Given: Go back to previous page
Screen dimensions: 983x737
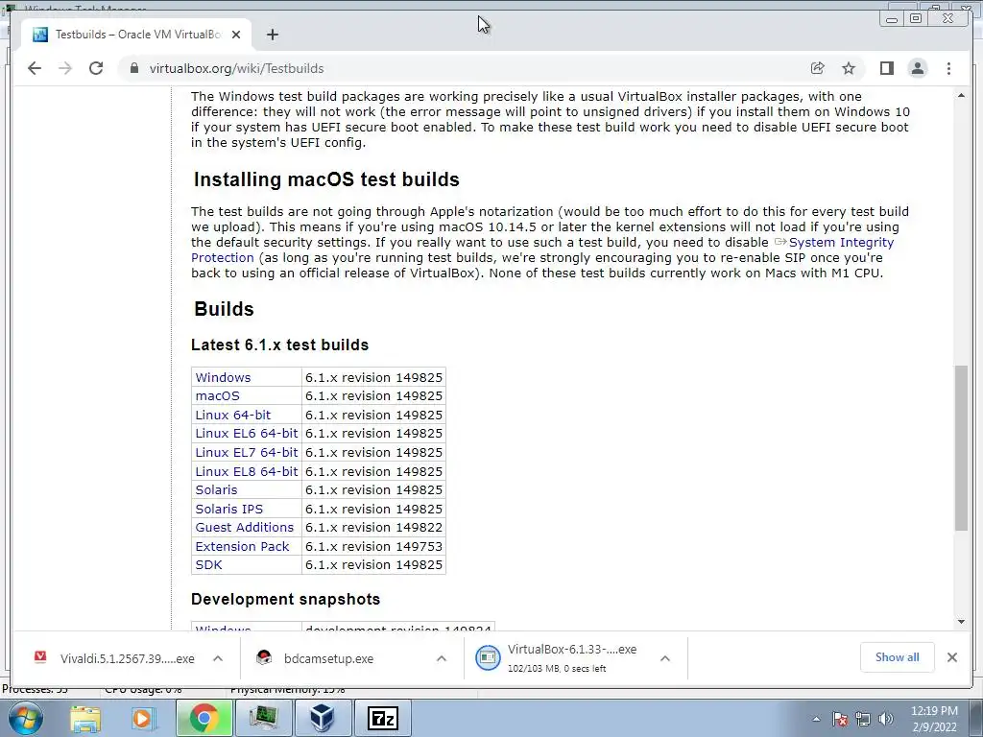Looking at the screenshot, I should pos(35,68).
